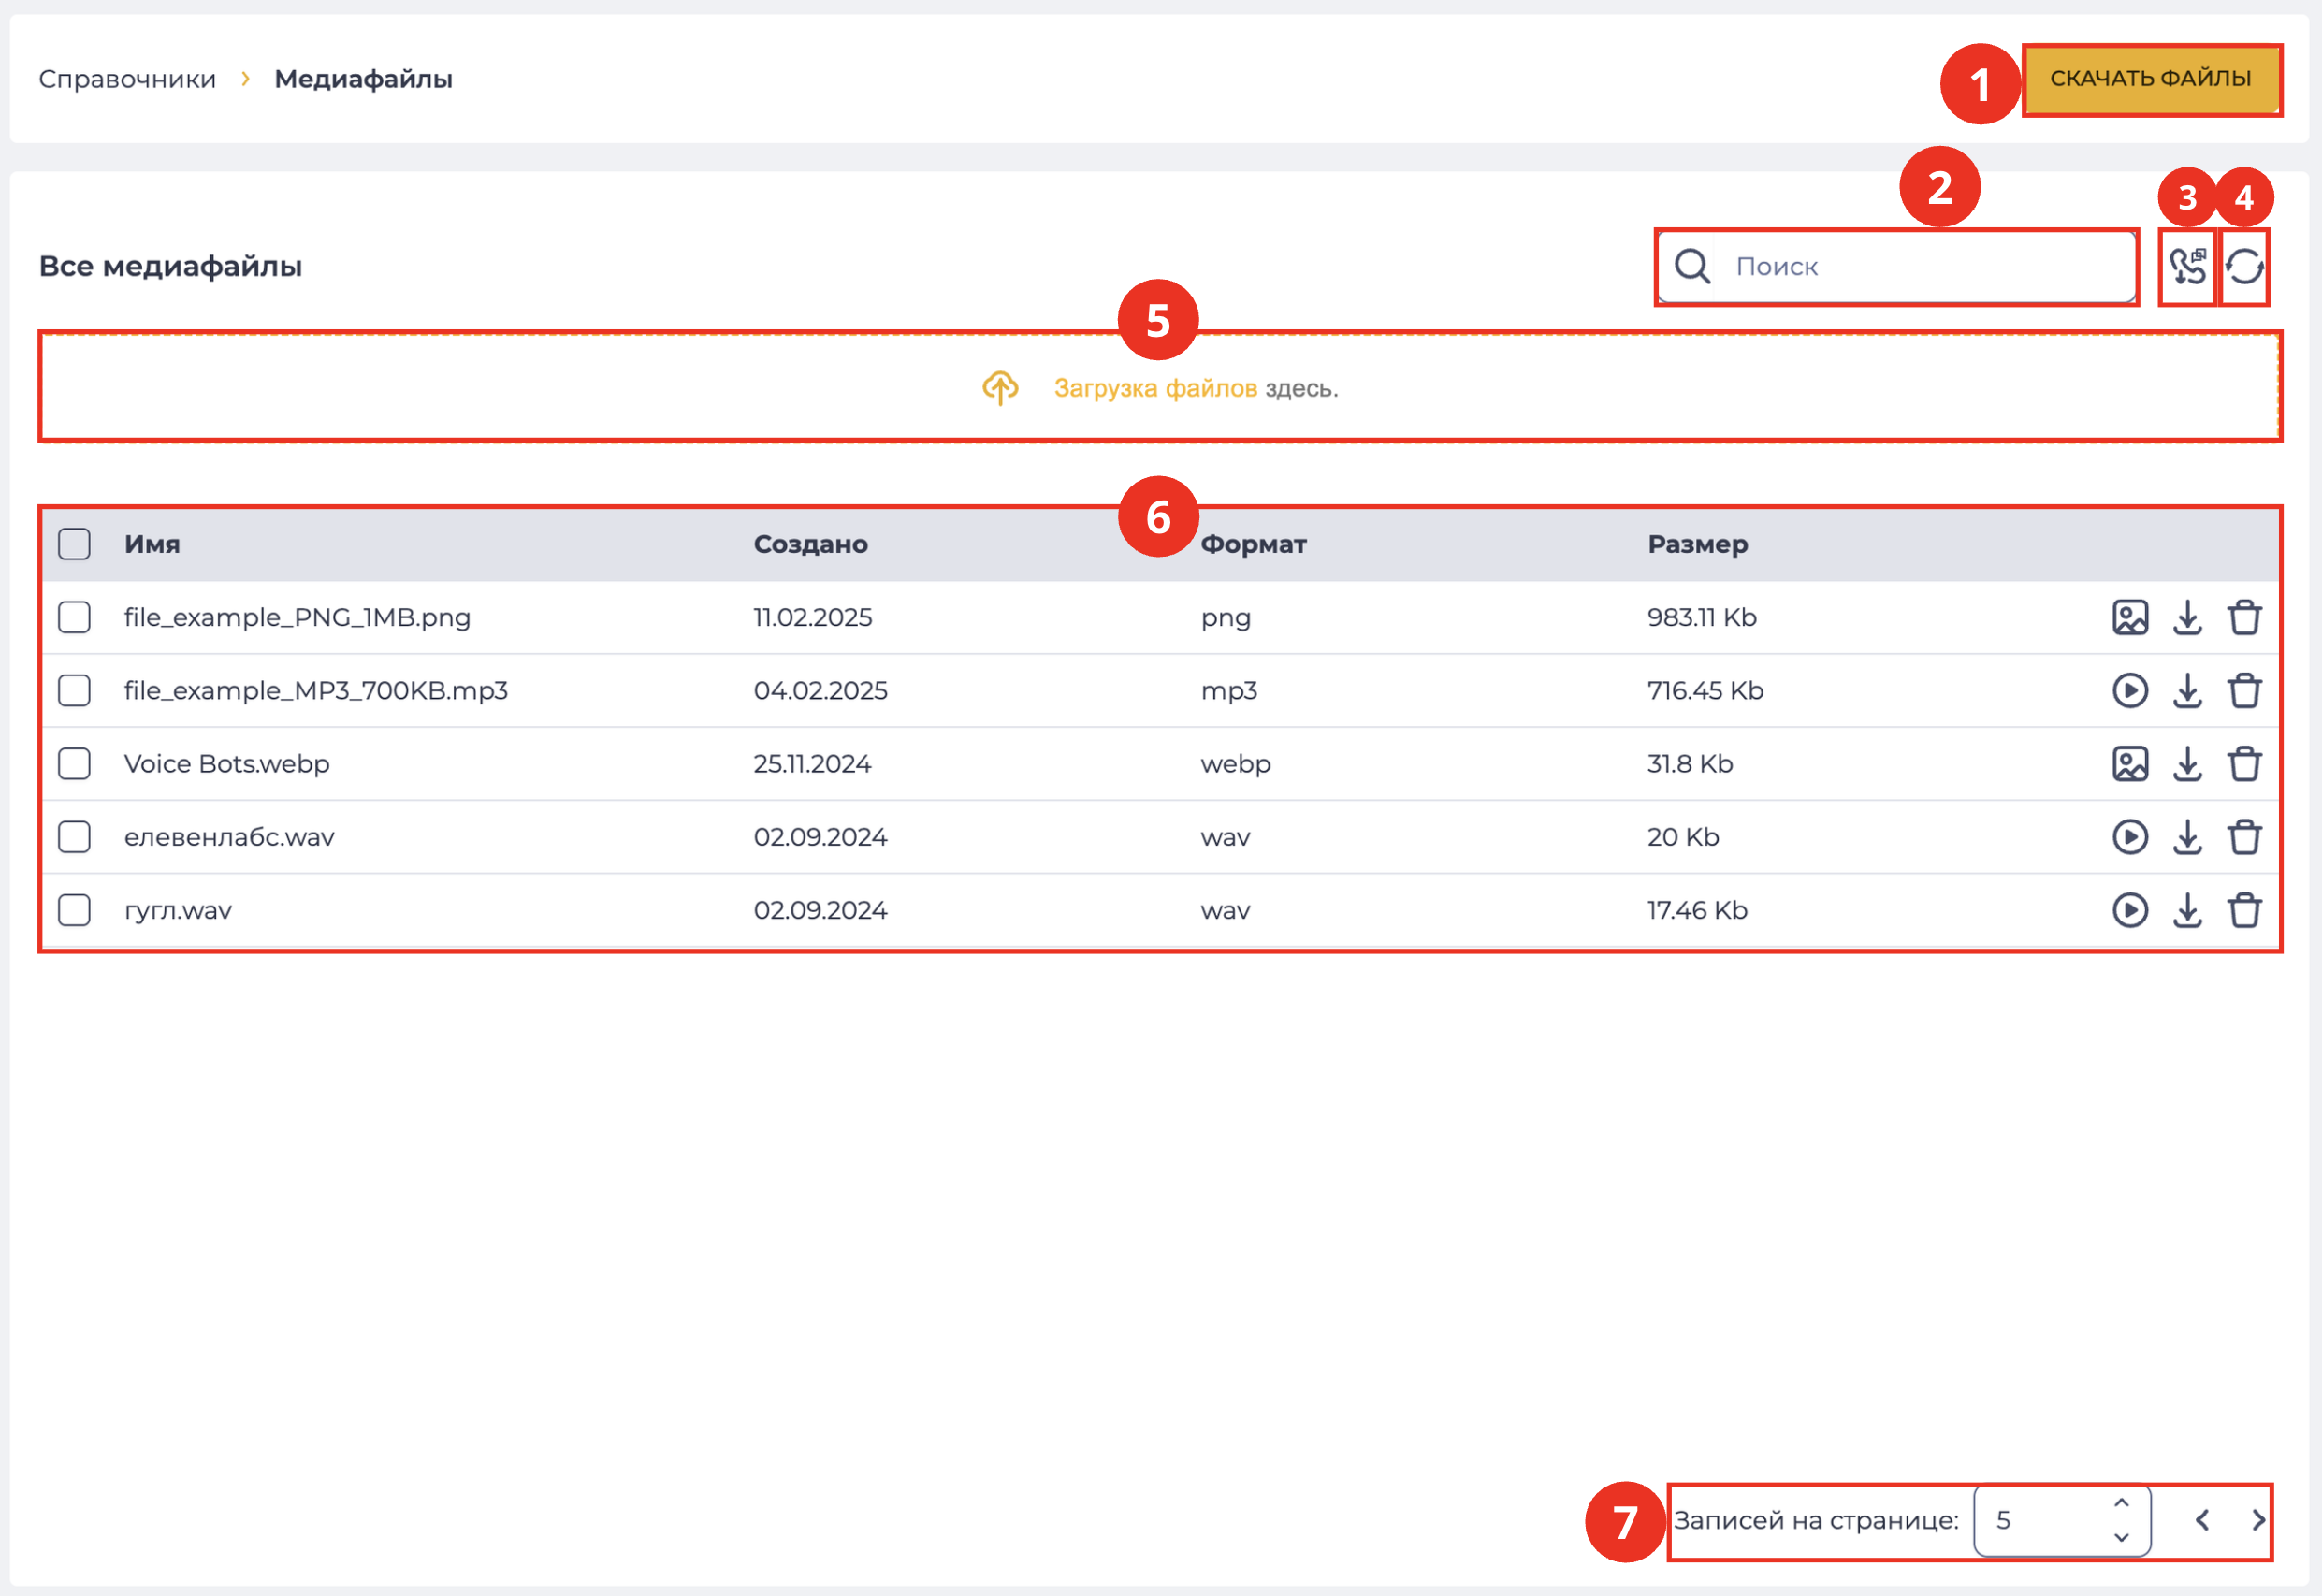The width and height of the screenshot is (2322, 1596).
Task: Play гугл.wav audio
Action: pyautogui.click(x=2130, y=910)
